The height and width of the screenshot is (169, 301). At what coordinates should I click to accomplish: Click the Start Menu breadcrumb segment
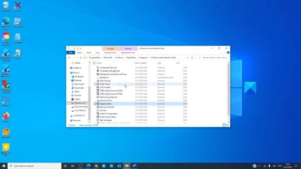coord(131,57)
